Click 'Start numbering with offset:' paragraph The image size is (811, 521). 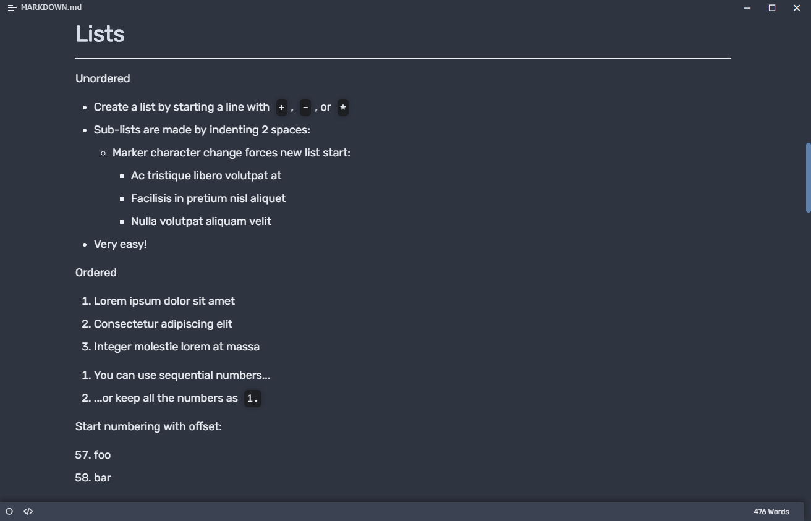(148, 426)
